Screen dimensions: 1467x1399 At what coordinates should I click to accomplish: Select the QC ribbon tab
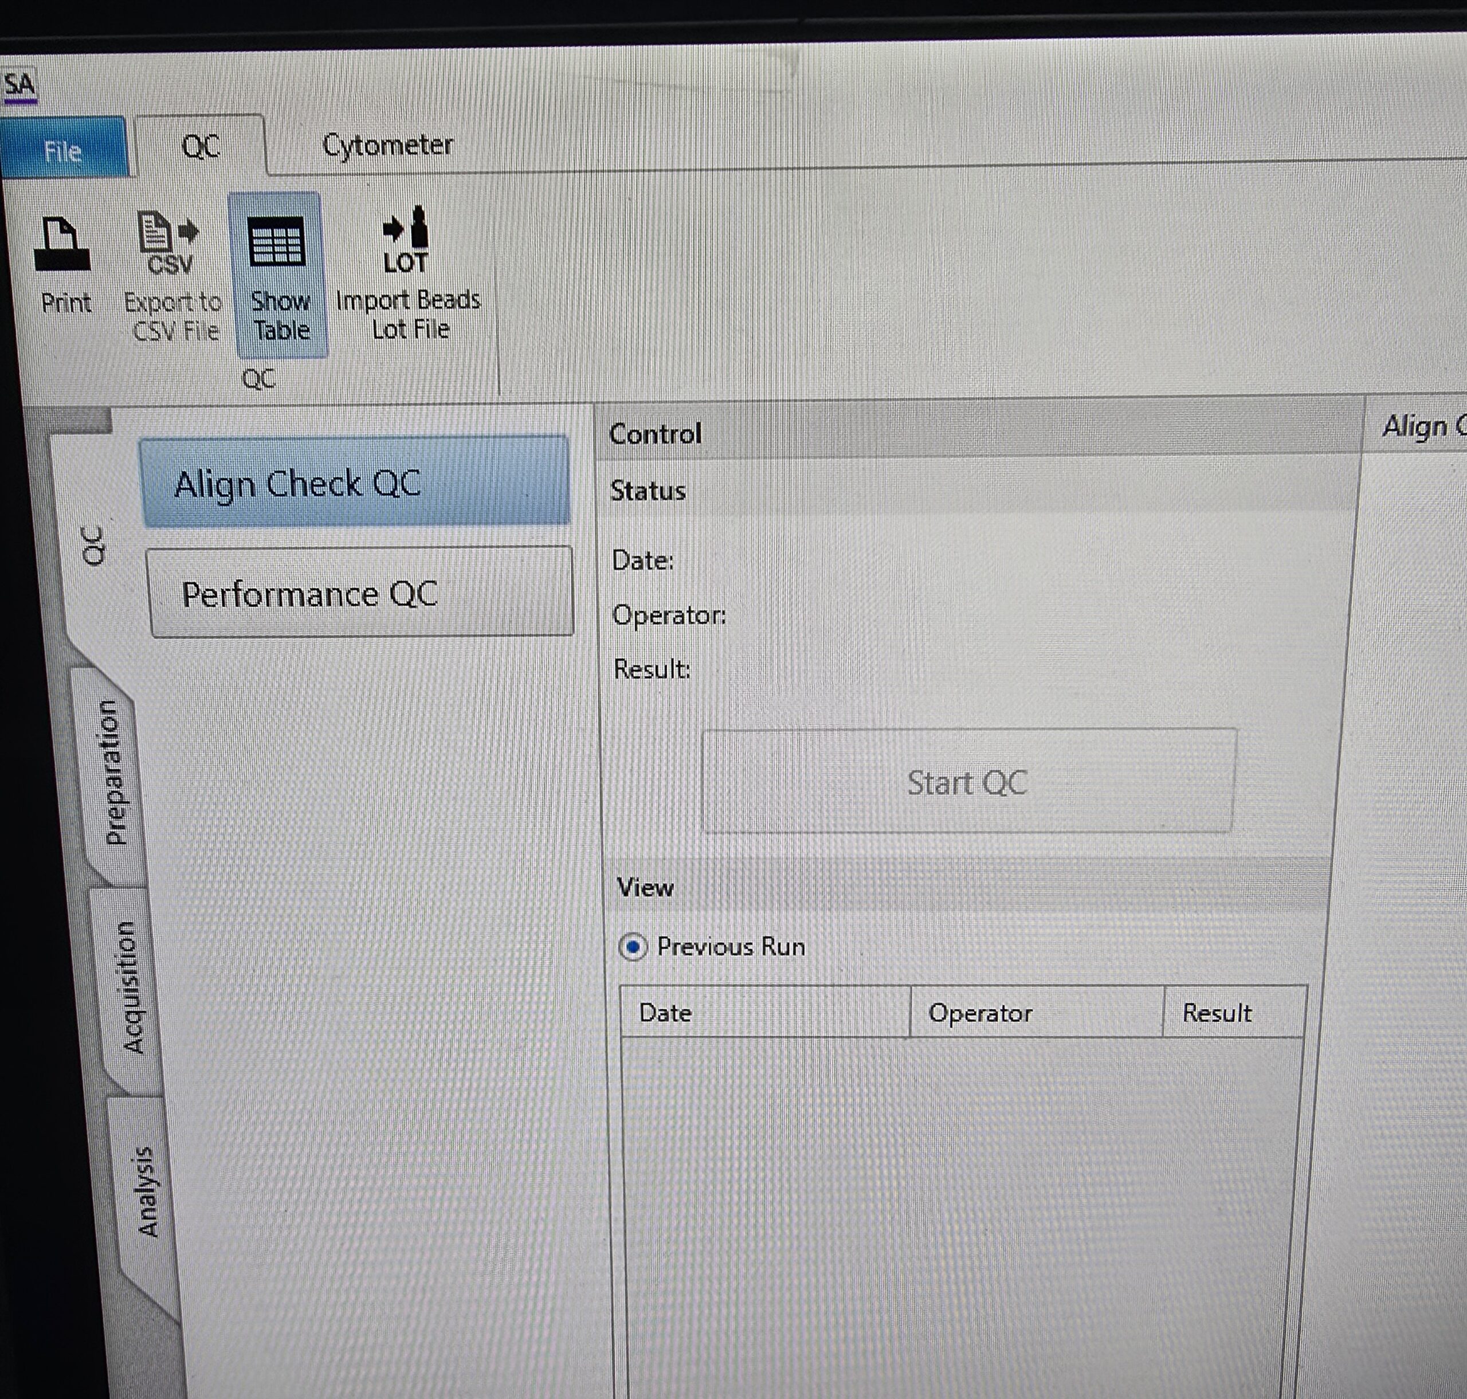click(201, 146)
